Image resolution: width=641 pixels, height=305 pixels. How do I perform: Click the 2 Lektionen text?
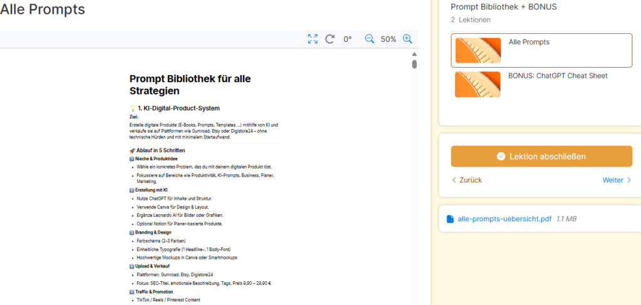[471, 19]
